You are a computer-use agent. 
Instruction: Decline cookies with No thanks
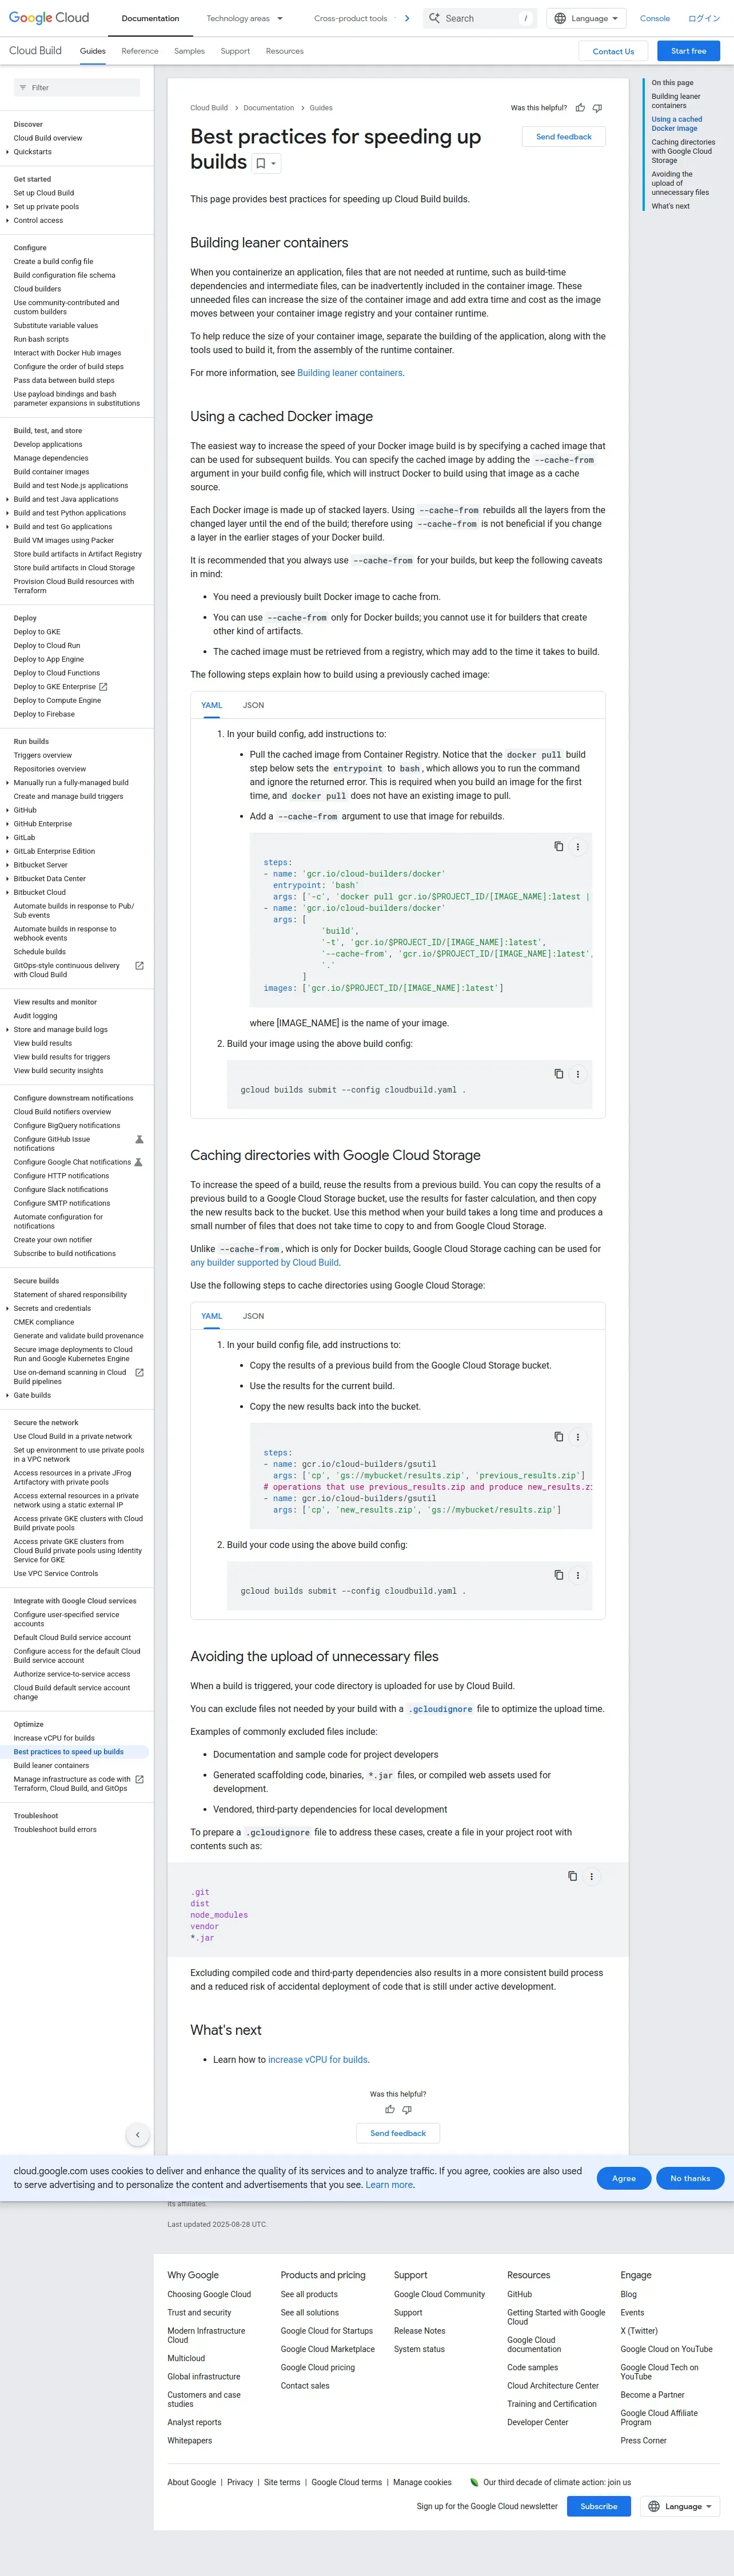(690, 2178)
